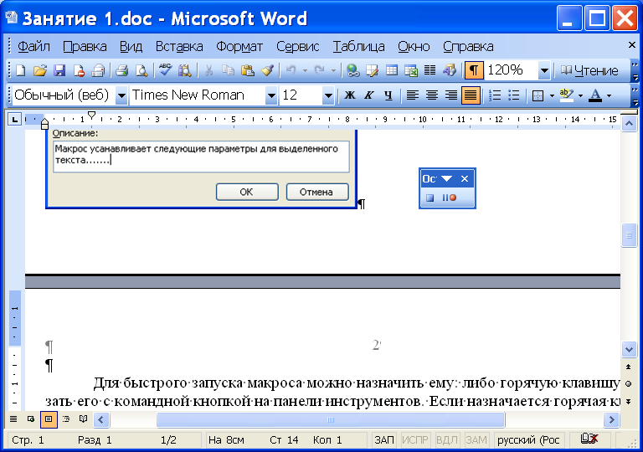Open the Файл menu
Image resolution: width=643 pixels, height=452 pixels.
(x=33, y=47)
